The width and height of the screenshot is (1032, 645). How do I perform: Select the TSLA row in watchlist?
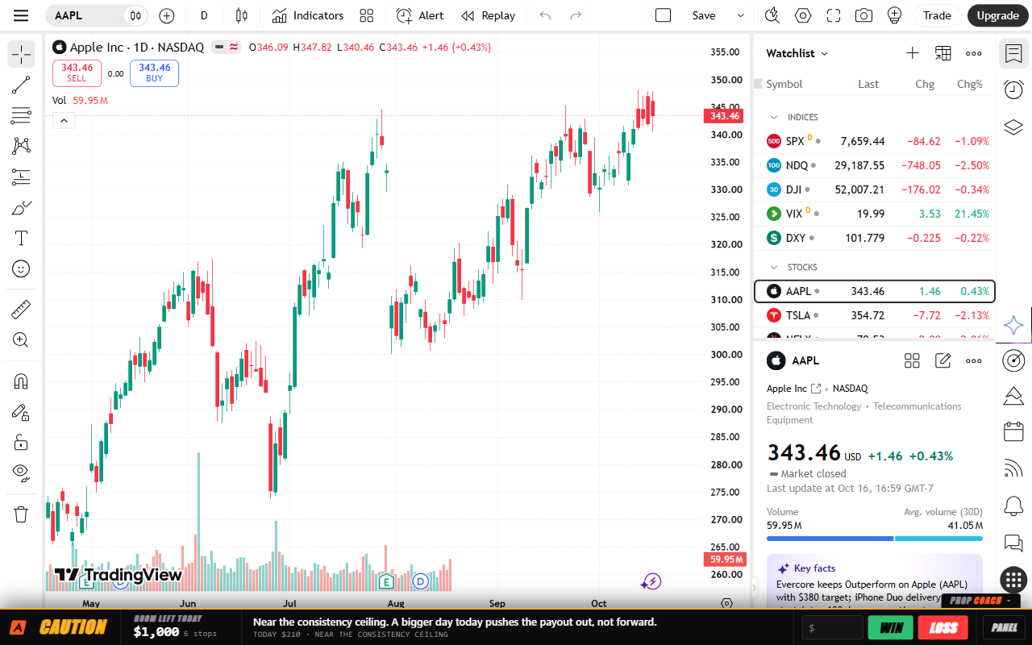click(875, 315)
